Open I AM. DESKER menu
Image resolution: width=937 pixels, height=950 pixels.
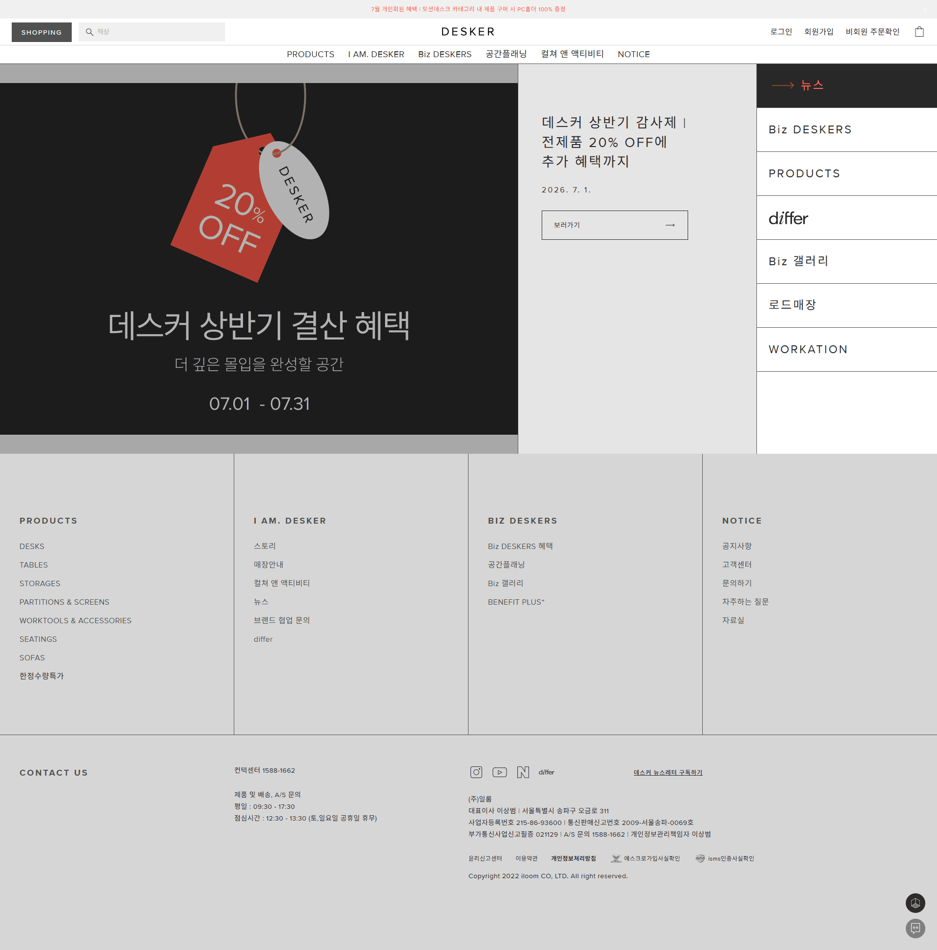click(376, 54)
